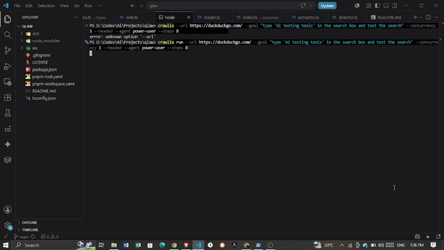This screenshot has height=250, width=444.
Task: Show errors and warnings count
Action: point(50,237)
